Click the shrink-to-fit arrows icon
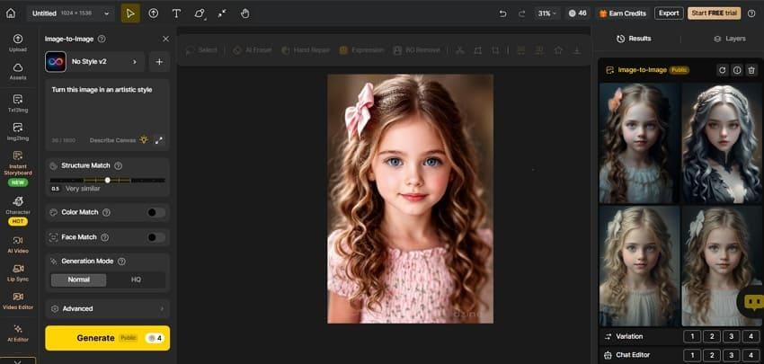 click(222, 13)
